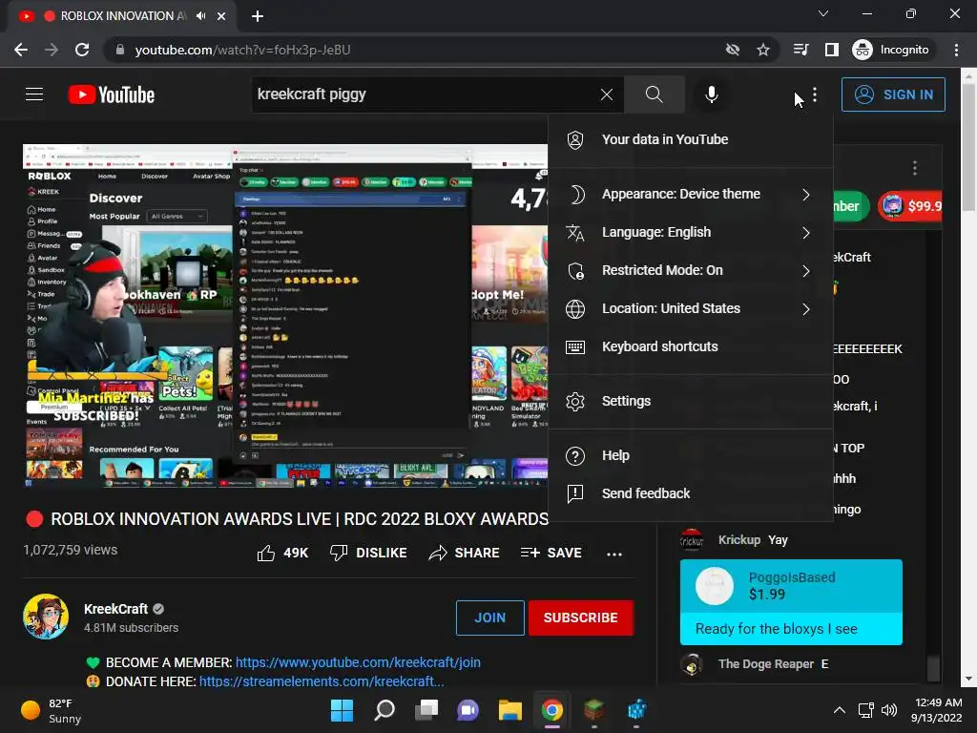Click the globe Location icon
Screen dimensions: 977x733
coord(575,309)
